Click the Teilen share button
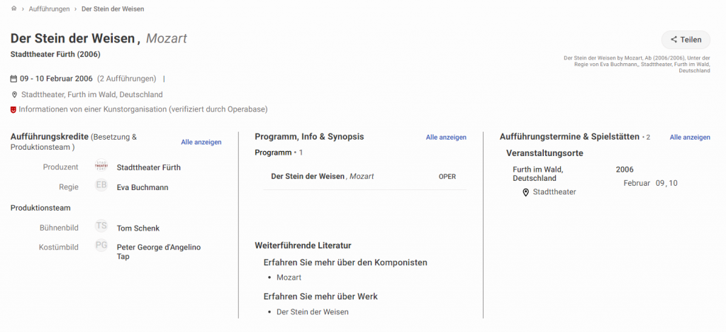 tap(685, 40)
